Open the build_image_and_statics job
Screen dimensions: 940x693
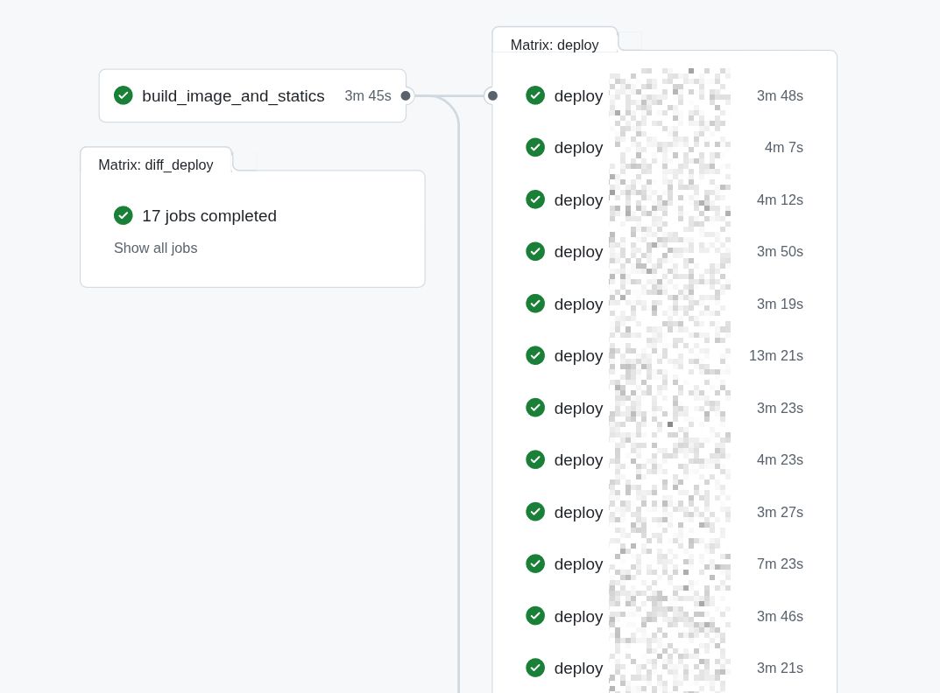point(233,96)
